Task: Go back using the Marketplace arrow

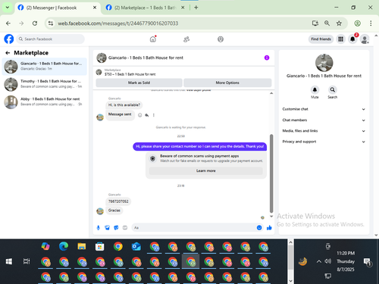Action: pyautogui.click(x=8, y=53)
